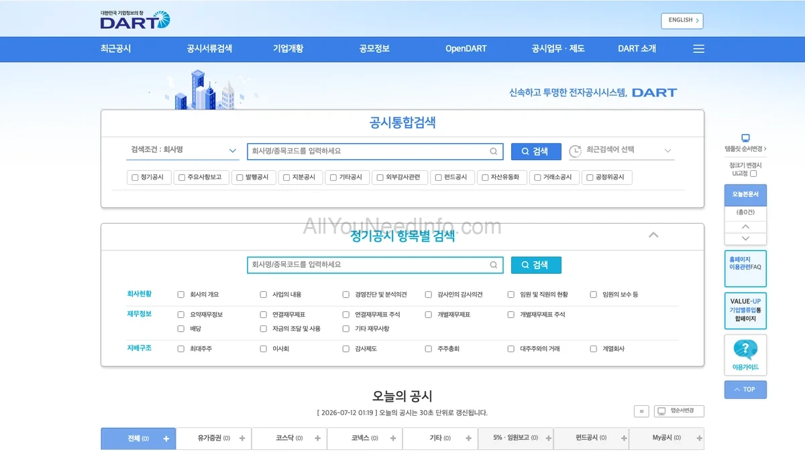Viewport: 805px width, 452px height.
Task: Open the hamburger all-menu icon
Action: click(x=698, y=49)
